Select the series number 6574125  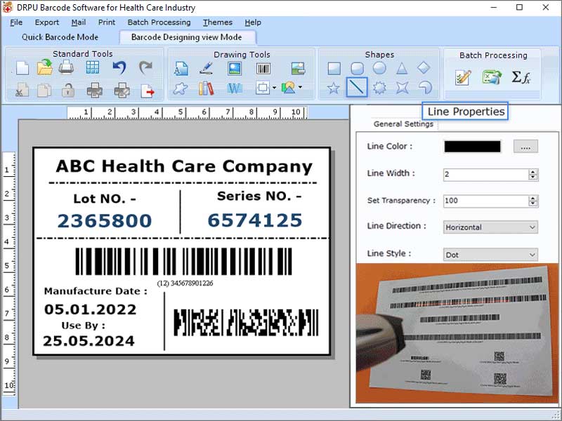(255, 220)
